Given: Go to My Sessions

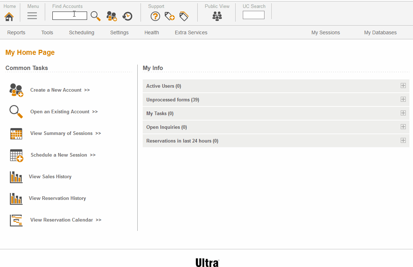Looking at the screenshot, I should click(326, 32).
